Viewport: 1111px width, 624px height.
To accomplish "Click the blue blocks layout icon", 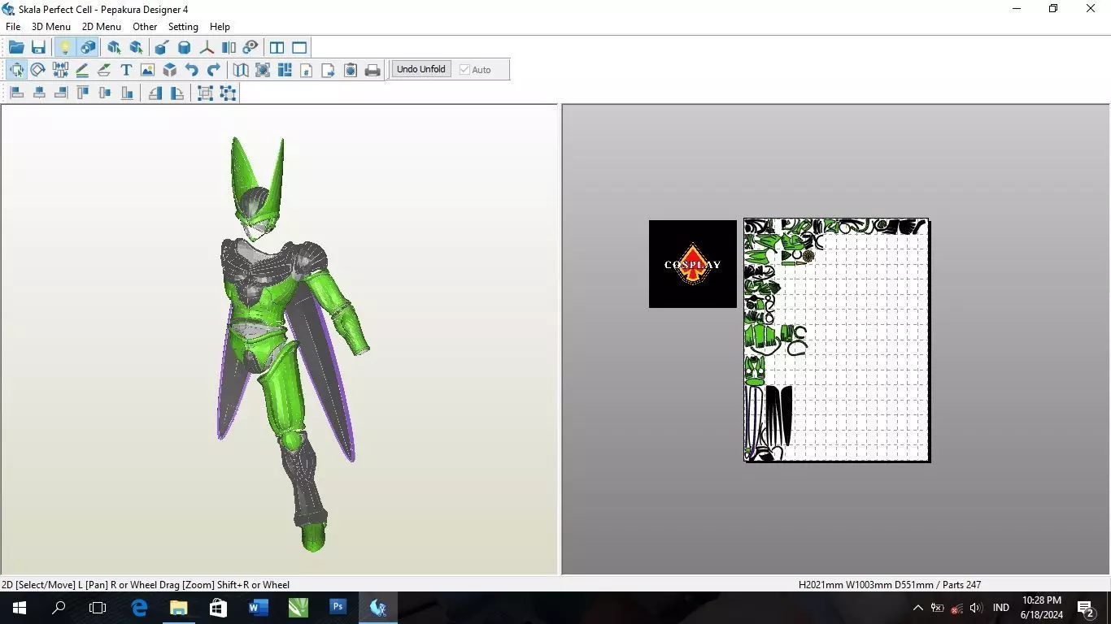I will pos(285,70).
